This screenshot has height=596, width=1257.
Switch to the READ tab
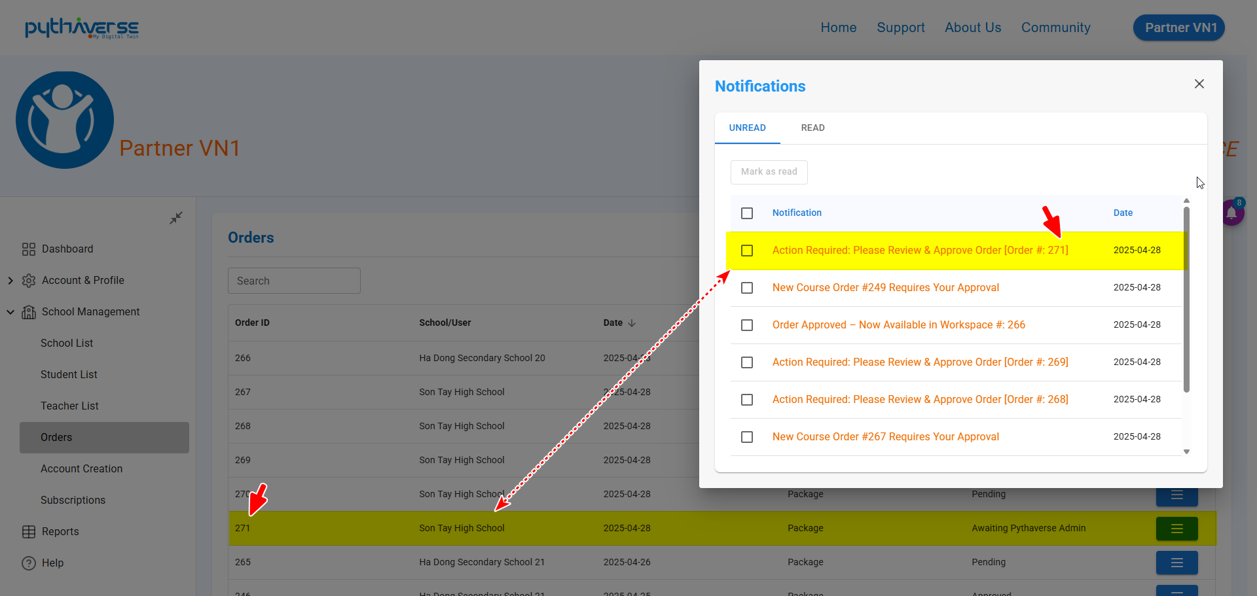(x=813, y=128)
